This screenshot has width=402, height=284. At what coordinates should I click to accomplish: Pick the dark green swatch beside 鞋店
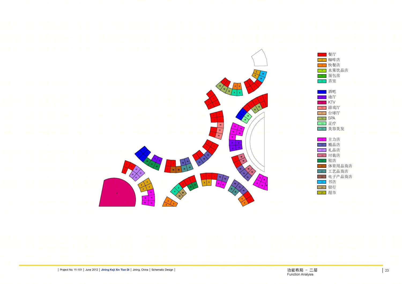click(322, 161)
